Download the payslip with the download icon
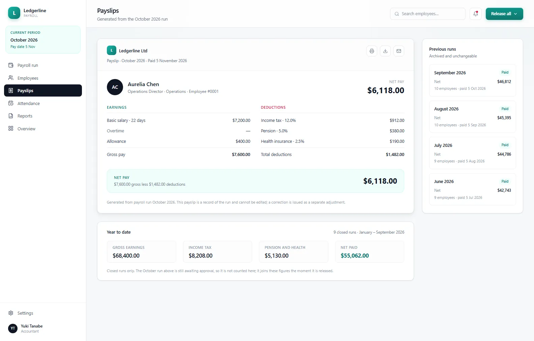The width and height of the screenshot is (534, 341). 385,51
